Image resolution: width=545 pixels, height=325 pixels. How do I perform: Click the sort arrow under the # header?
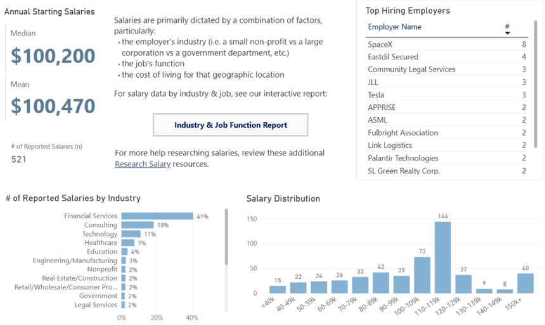tap(508, 33)
